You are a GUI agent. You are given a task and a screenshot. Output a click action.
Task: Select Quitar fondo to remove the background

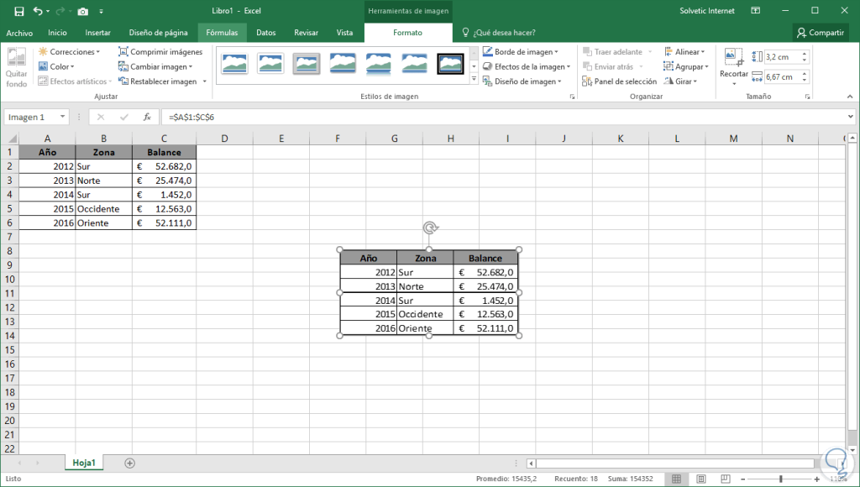16,67
